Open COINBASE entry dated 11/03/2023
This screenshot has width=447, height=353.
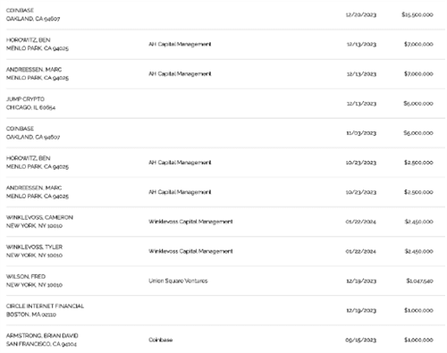tap(20, 129)
